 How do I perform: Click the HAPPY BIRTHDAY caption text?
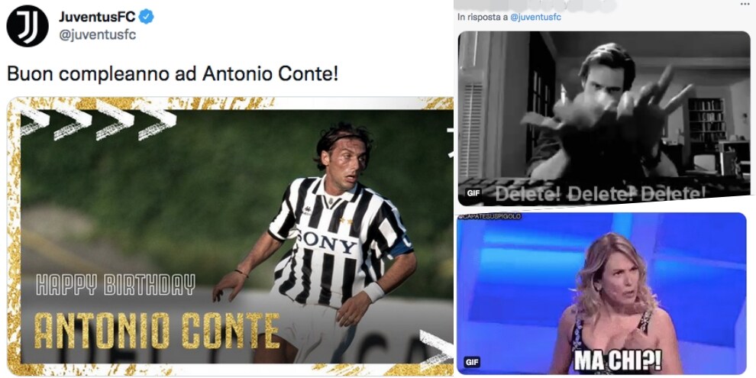pos(116,285)
